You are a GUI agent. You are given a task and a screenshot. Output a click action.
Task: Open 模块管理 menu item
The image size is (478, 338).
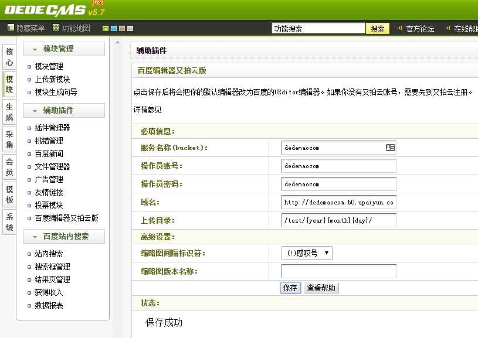coord(49,66)
